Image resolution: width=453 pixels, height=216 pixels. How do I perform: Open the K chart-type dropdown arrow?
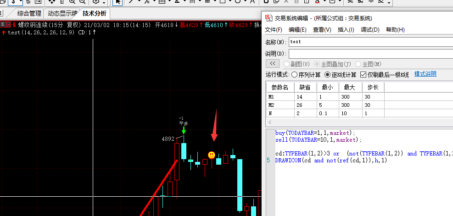(x=9, y=25)
